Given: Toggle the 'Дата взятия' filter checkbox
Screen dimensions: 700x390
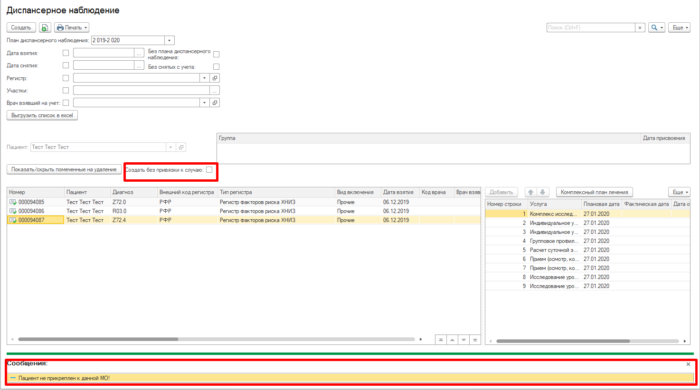Looking at the screenshot, I should (66, 53).
